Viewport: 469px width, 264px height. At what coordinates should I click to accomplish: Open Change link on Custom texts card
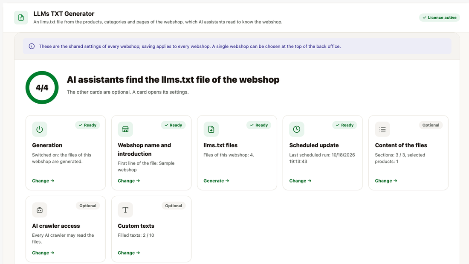tap(129, 253)
